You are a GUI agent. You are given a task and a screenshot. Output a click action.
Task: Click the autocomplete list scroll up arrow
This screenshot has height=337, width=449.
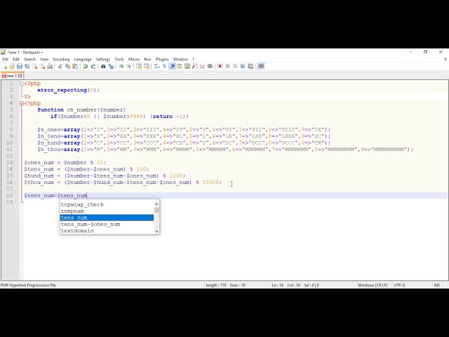(156, 204)
